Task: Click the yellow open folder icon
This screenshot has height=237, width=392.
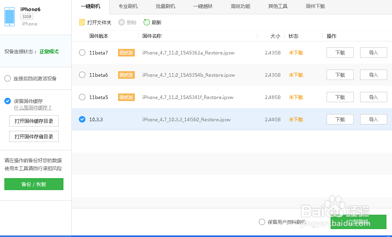Action: click(82, 22)
